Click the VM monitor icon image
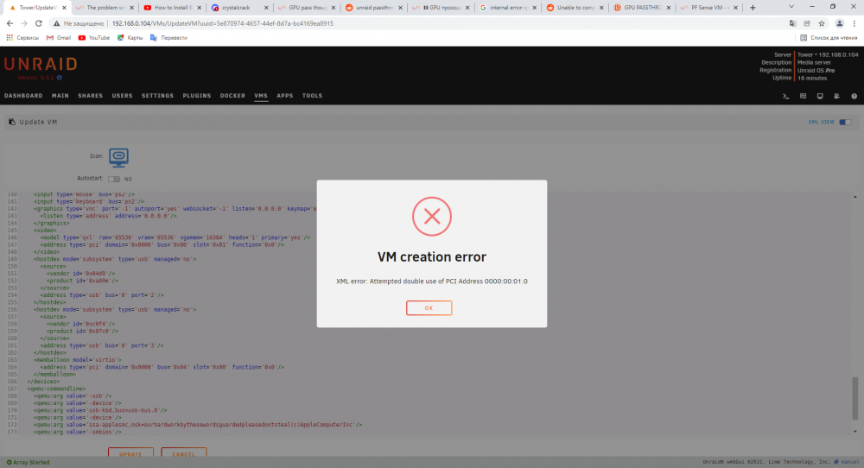 pyautogui.click(x=118, y=157)
